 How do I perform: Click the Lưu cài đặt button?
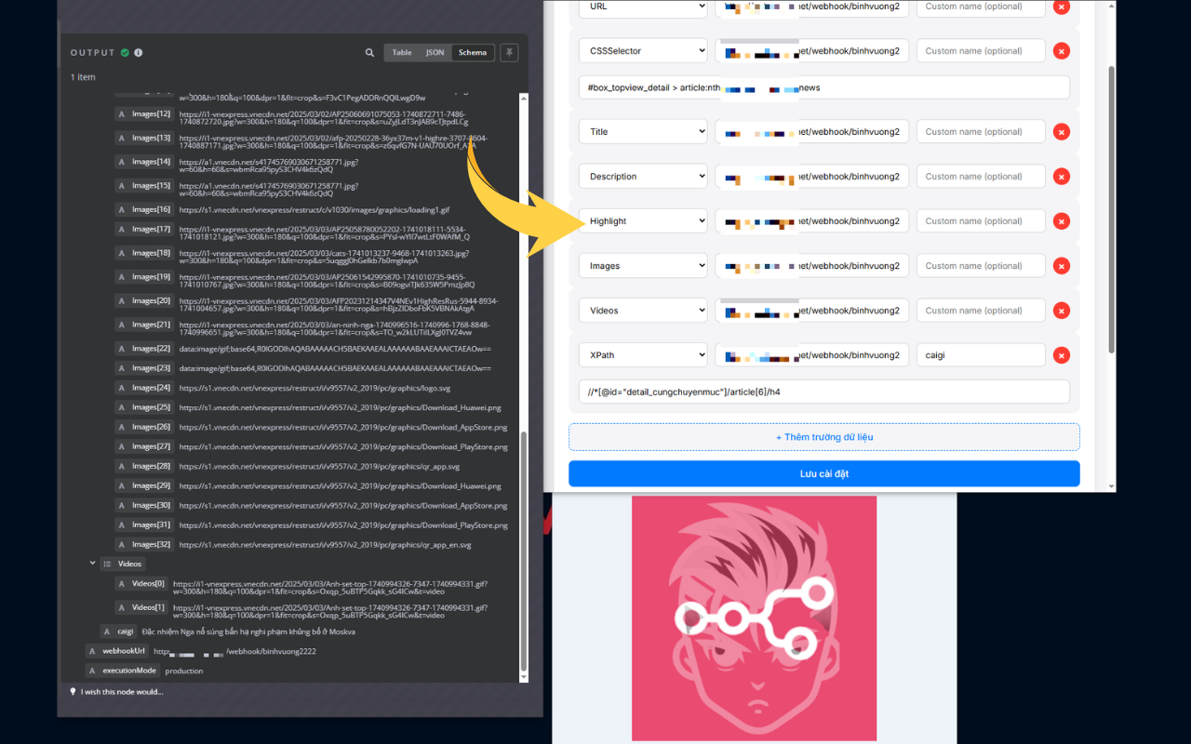point(823,473)
